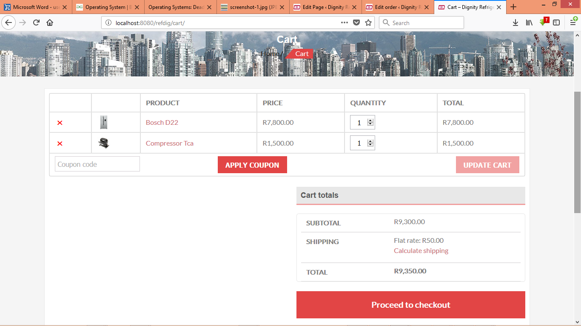Increase the Compressor Tca quantity
This screenshot has height=326, width=581.
tap(370, 141)
